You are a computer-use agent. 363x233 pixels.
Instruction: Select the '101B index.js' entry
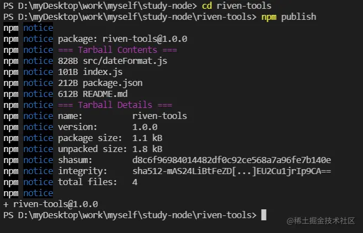90,72
